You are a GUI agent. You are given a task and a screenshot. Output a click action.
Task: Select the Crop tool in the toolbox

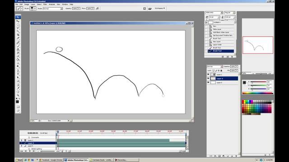click(x=18, y=35)
